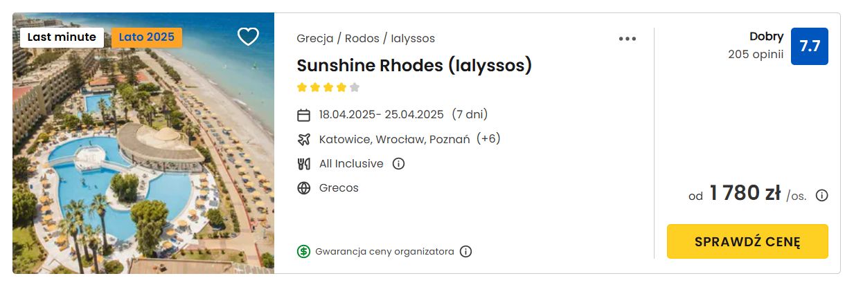Screen dimensions: 854x285
Task: Click the SPRAWDŹ CENĘ button
Action: tap(747, 241)
